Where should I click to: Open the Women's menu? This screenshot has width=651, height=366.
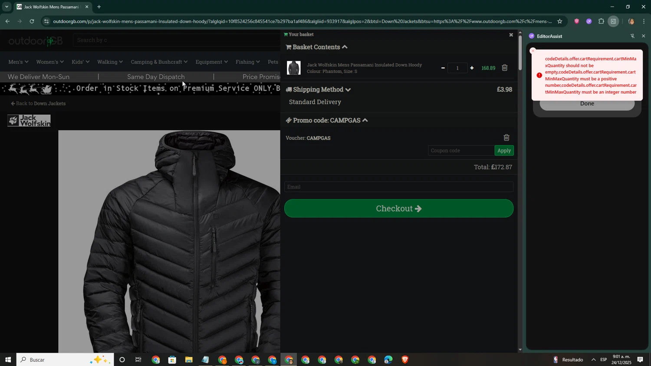coord(50,62)
